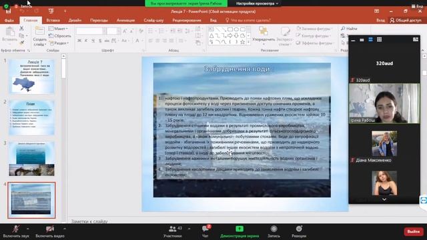Open the Участники participants panel
The width and height of the screenshot is (427, 240).
[x=172, y=231]
